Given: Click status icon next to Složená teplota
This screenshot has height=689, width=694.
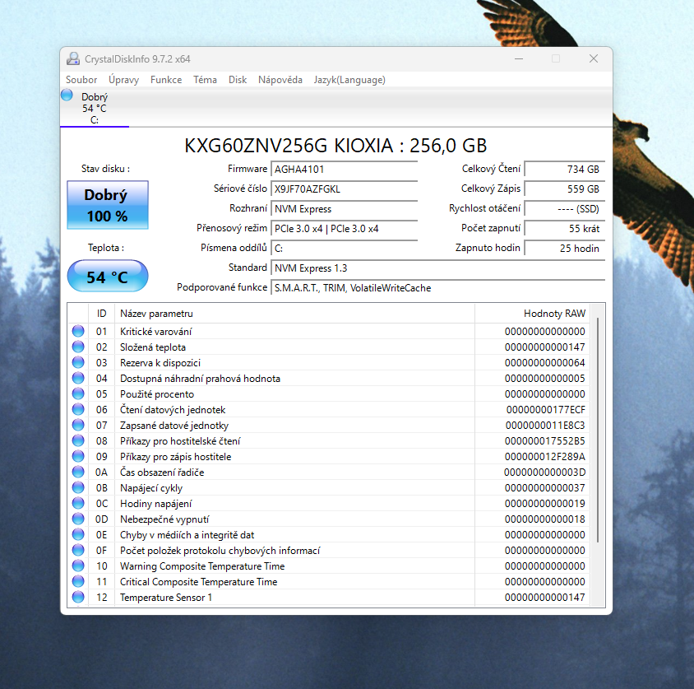Looking at the screenshot, I should [78, 347].
